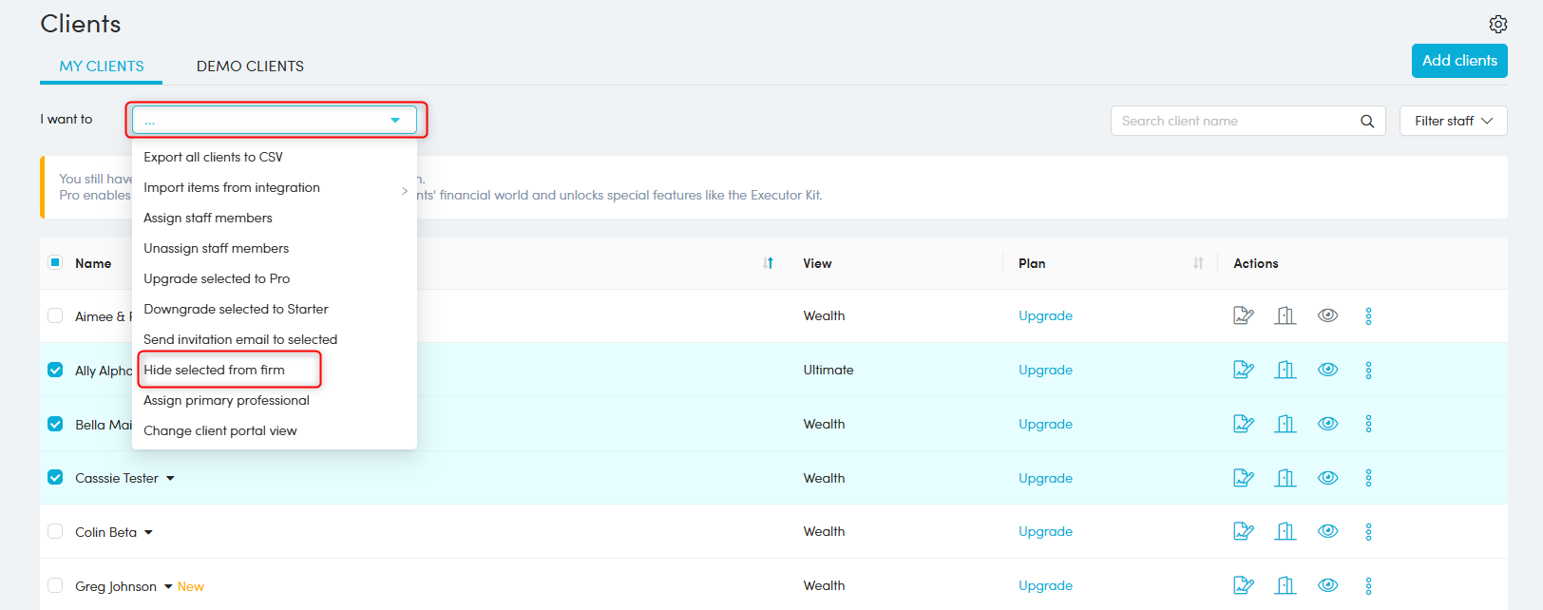Sort by Plan column arrows

1197,263
